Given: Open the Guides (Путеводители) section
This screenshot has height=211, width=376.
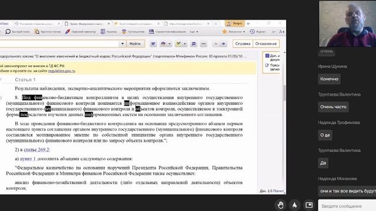Looking at the screenshot, I should point(133,32).
